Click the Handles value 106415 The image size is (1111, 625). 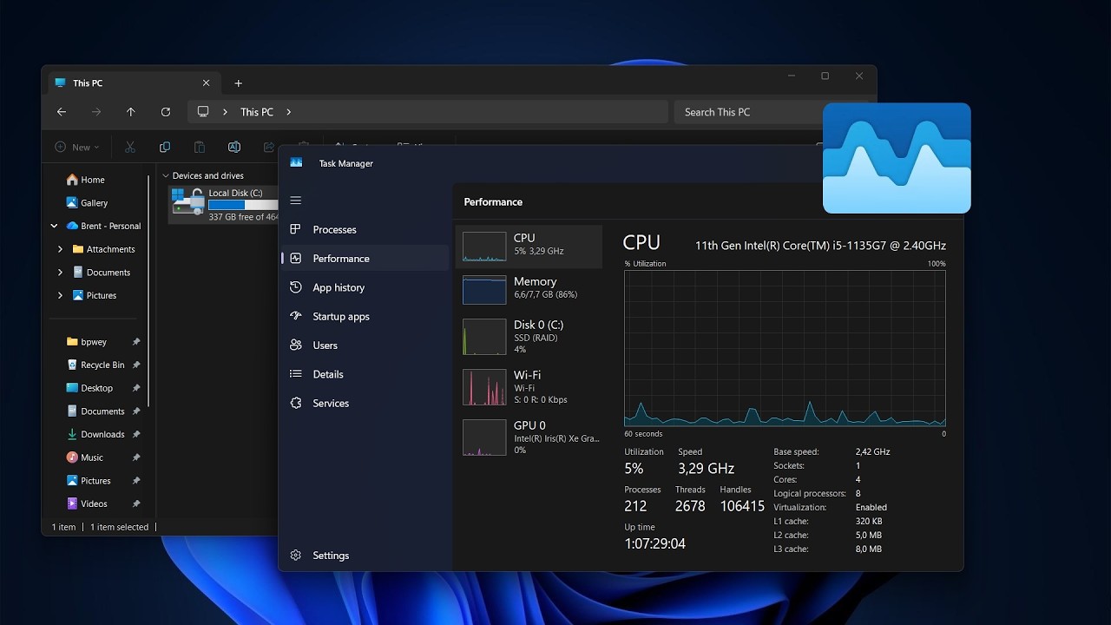[742, 506]
